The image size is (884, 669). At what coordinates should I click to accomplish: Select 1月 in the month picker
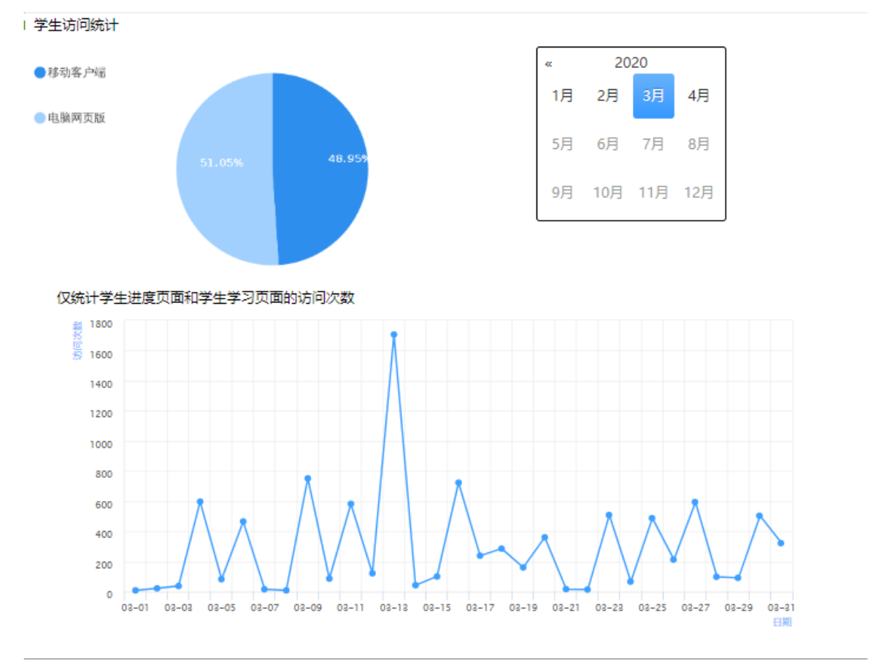562,96
